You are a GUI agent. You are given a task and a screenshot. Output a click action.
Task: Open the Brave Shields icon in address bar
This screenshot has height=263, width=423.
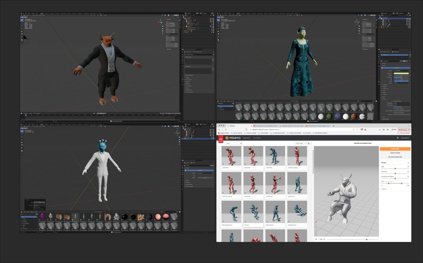361,130
